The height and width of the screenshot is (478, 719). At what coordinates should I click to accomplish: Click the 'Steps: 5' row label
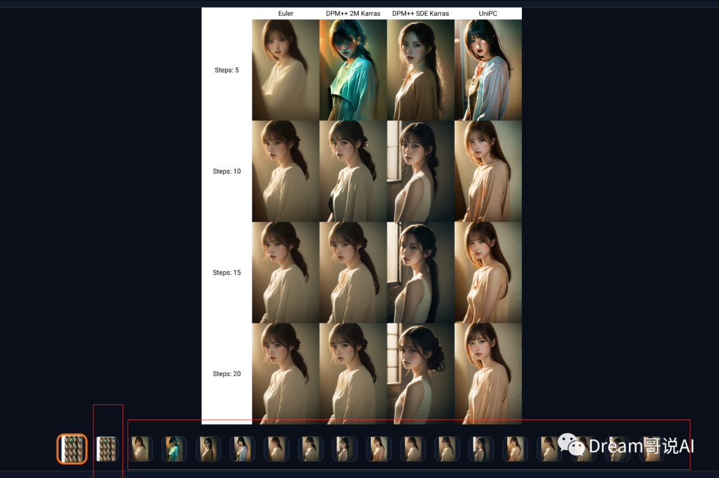click(226, 70)
